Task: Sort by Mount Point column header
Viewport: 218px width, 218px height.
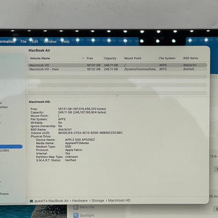Action: point(133,58)
